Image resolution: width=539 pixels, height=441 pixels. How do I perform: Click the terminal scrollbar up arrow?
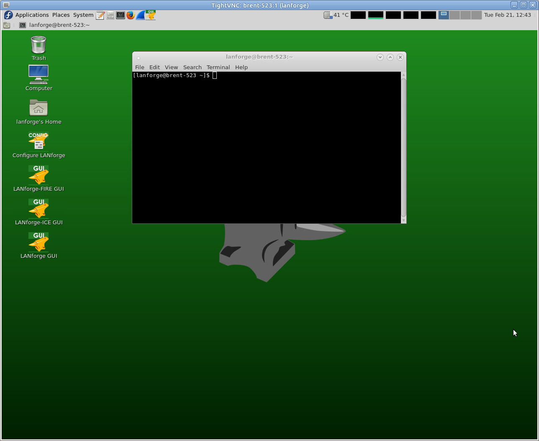point(403,75)
